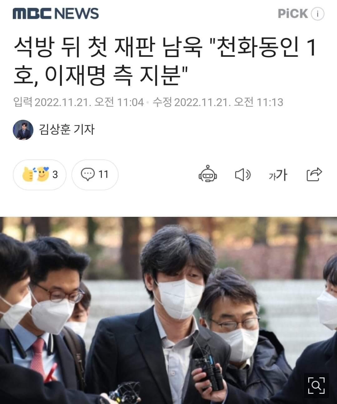Launch the robot AI summary
This screenshot has height=404, width=337.
208,174
